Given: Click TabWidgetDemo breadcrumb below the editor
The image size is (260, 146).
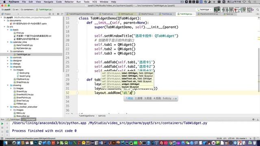Looking at the screenshot, I should point(87,116).
